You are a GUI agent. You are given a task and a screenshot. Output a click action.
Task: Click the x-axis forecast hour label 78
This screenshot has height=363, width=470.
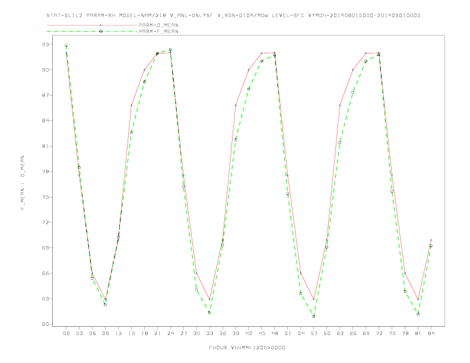[405, 333]
